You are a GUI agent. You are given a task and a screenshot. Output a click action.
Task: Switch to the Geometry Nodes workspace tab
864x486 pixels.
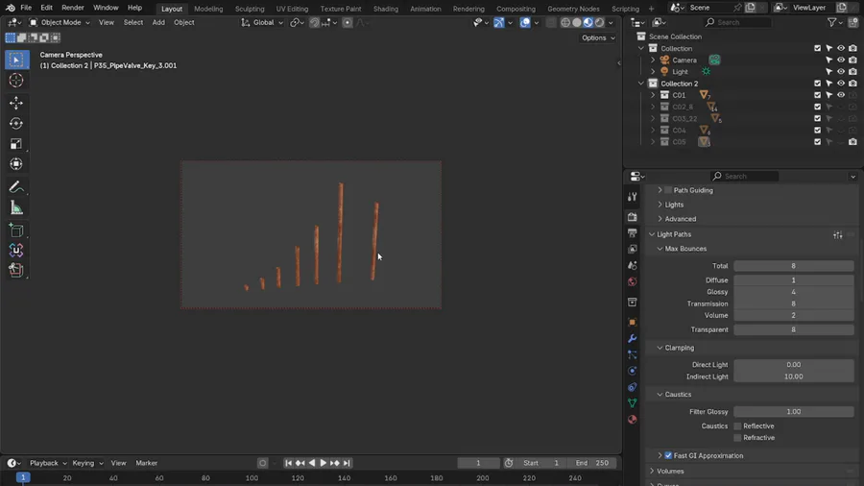click(x=573, y=9)
